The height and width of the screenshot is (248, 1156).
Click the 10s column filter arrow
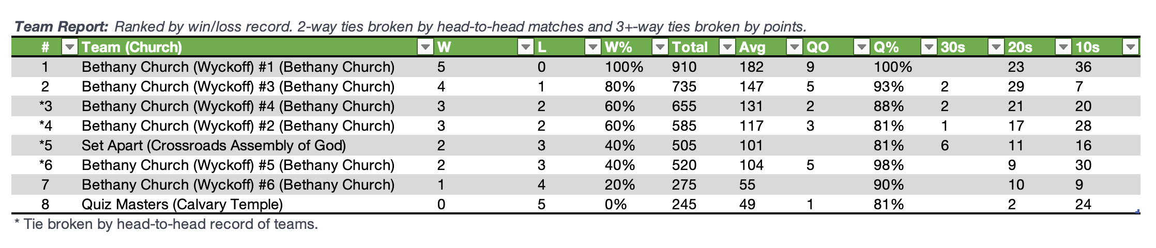(1130, 48)
